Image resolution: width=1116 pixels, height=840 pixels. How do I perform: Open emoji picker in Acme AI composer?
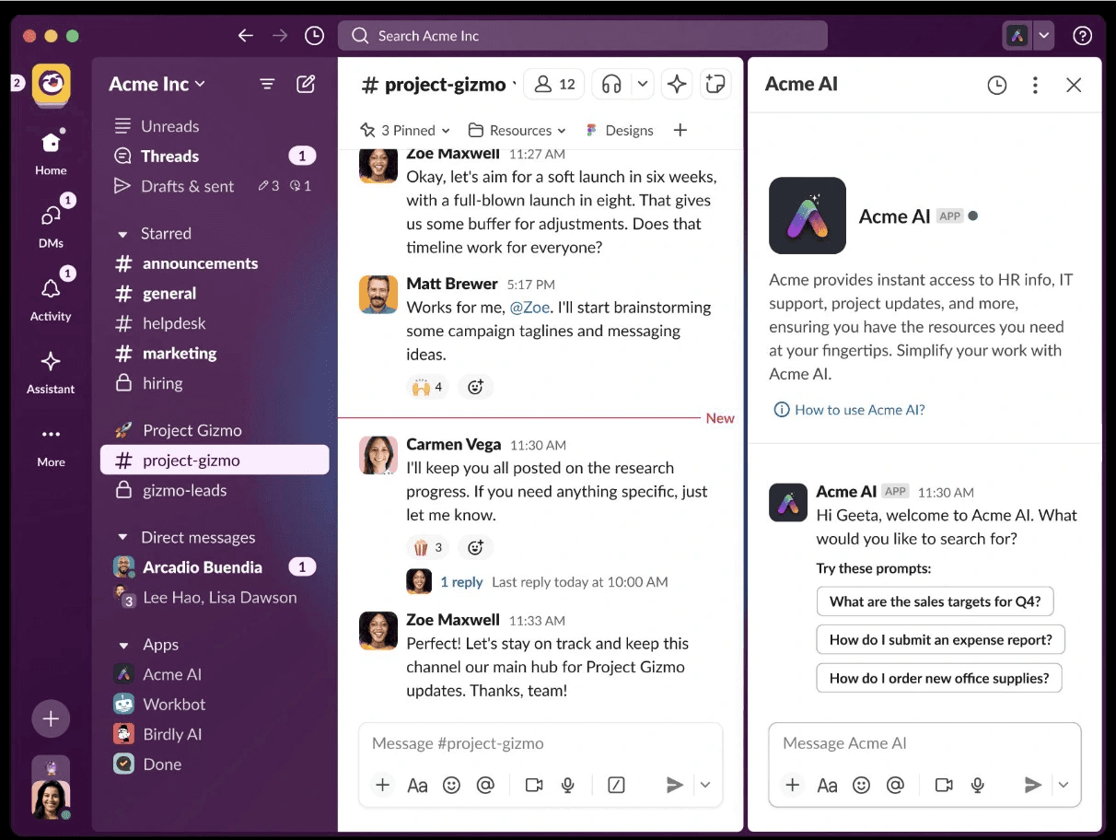coord(861,785)
